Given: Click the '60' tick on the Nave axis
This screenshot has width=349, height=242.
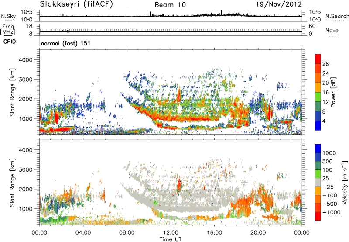Looking at the screenshot, I should tap(312, 26).
